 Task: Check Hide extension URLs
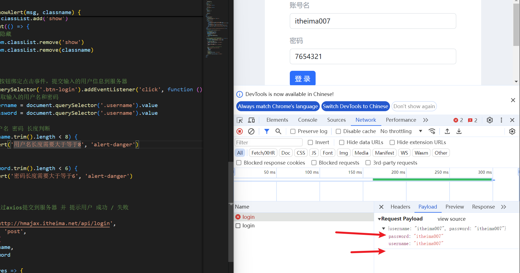pos(392,142)
